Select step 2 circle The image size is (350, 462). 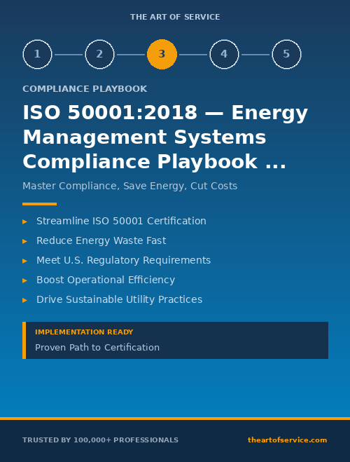(x=99, y=54)
